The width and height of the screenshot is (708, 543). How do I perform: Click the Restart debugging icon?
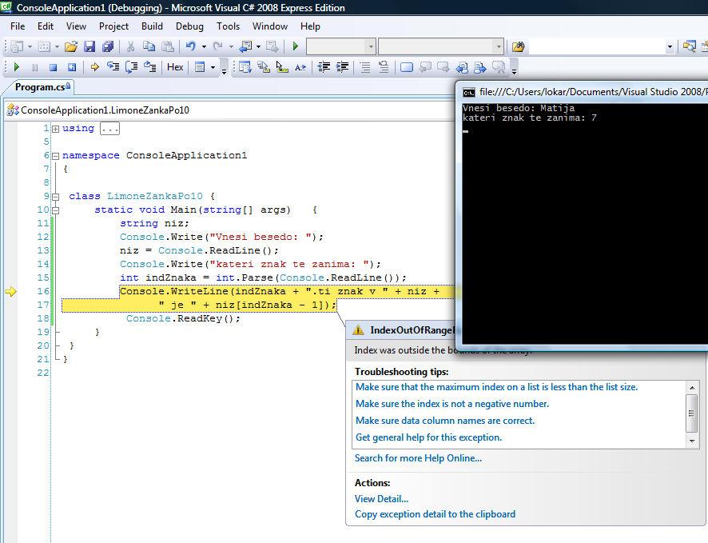(x=71, y=67)
